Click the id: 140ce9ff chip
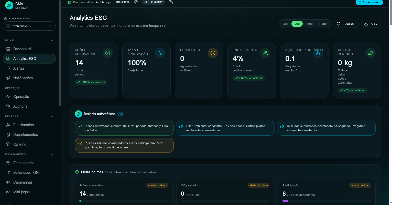Viewport: 393px width, 205px height. [x=154, y=2]
